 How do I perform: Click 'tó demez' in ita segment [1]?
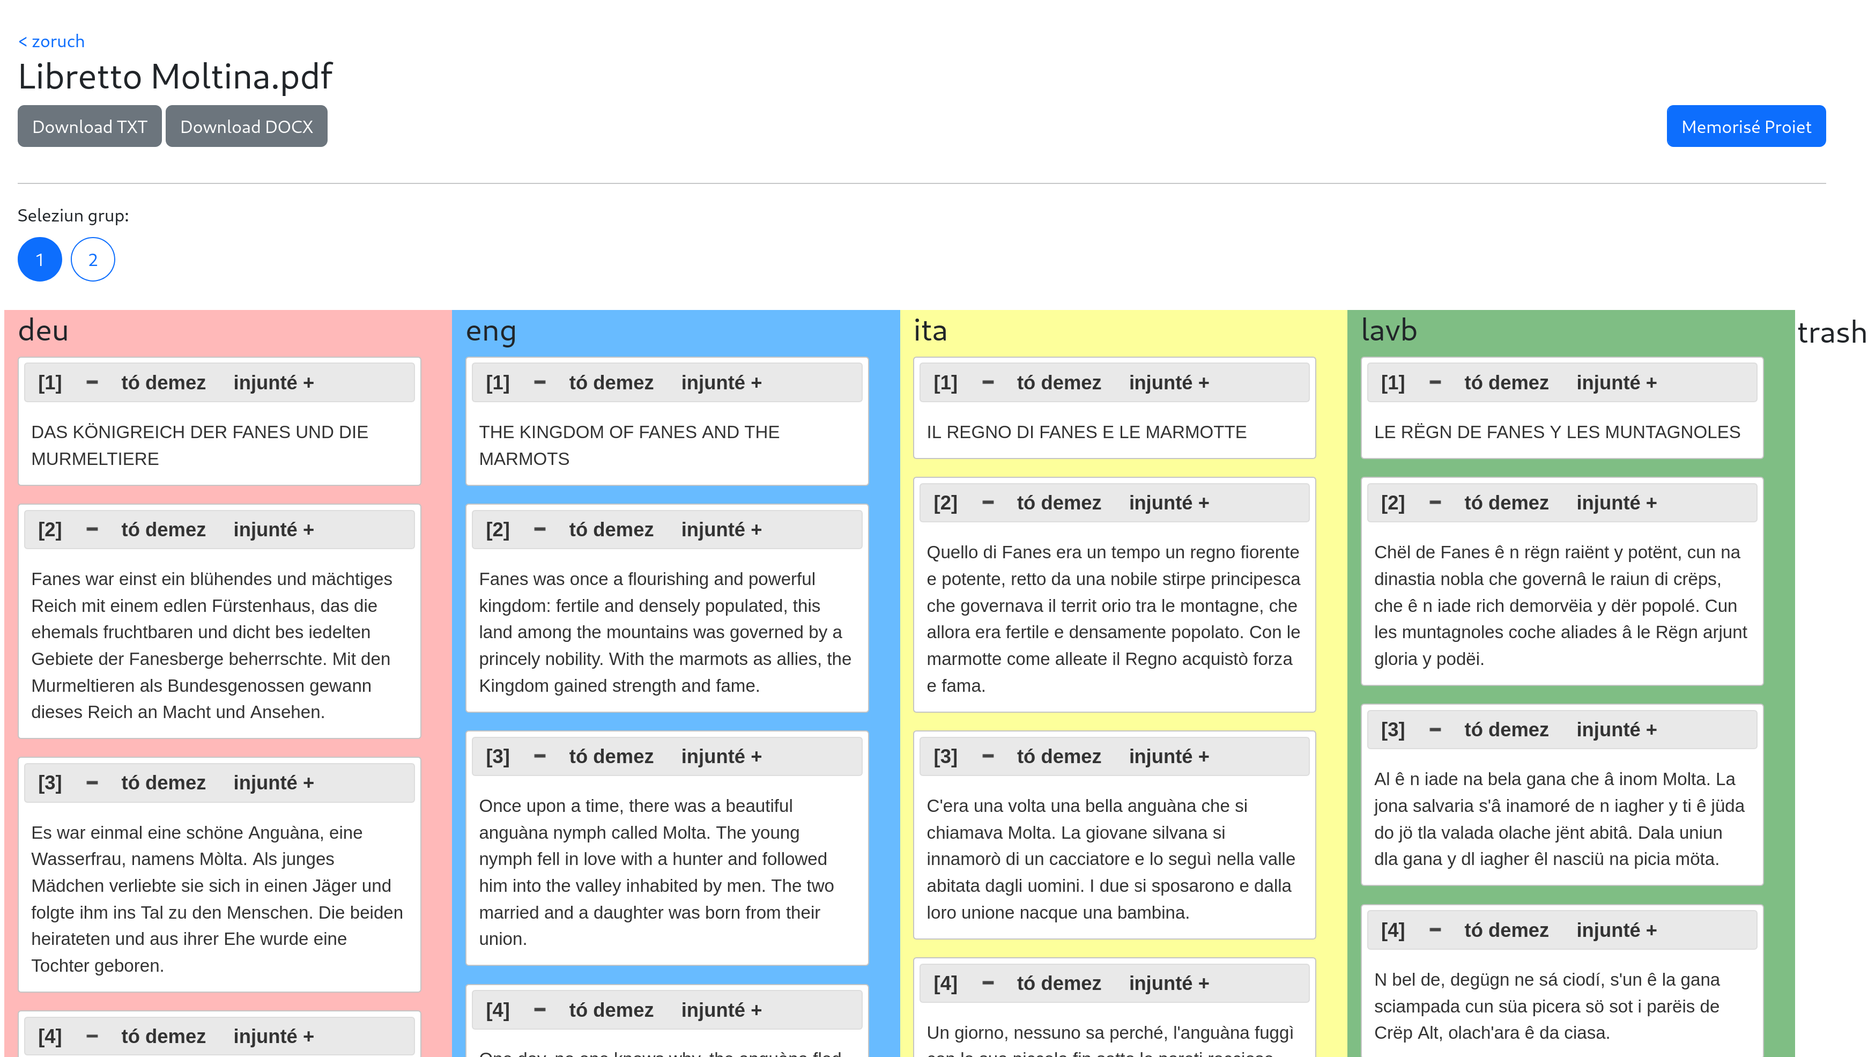[x=1058, y=382]
